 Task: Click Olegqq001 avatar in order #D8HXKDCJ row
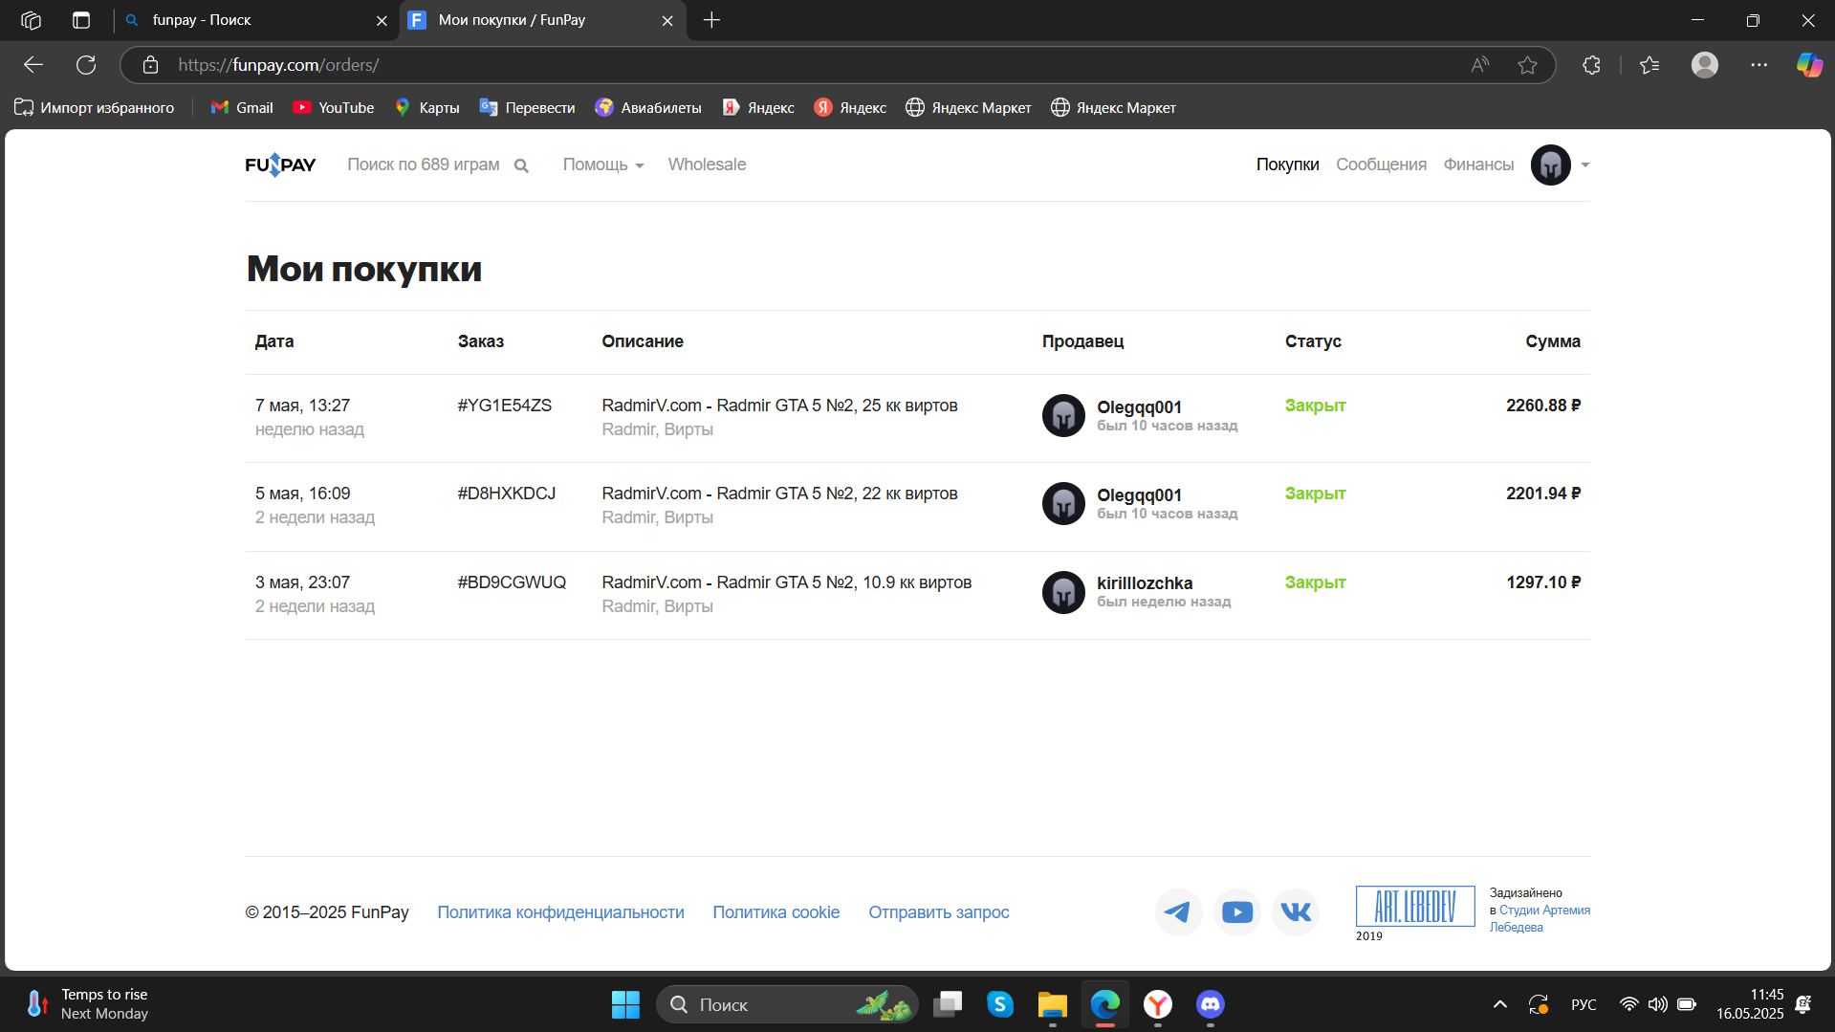coord(1063,504)
